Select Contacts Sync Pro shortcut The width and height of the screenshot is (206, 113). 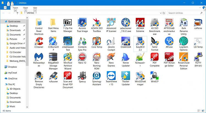(x=82, y=41)
